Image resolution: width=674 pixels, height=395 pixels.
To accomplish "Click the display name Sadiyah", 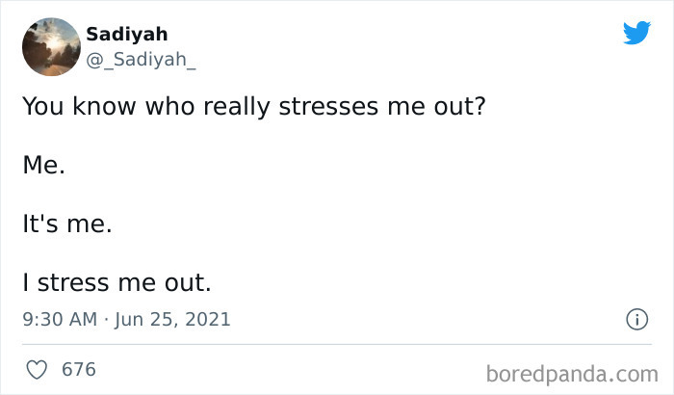I will [x=127, y=34].
